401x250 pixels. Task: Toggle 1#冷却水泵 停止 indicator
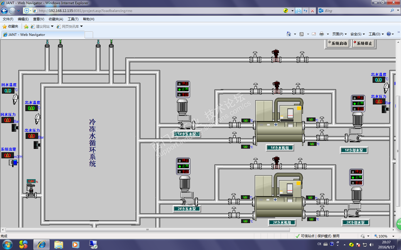pyautogui.click(x=358, y=98)
